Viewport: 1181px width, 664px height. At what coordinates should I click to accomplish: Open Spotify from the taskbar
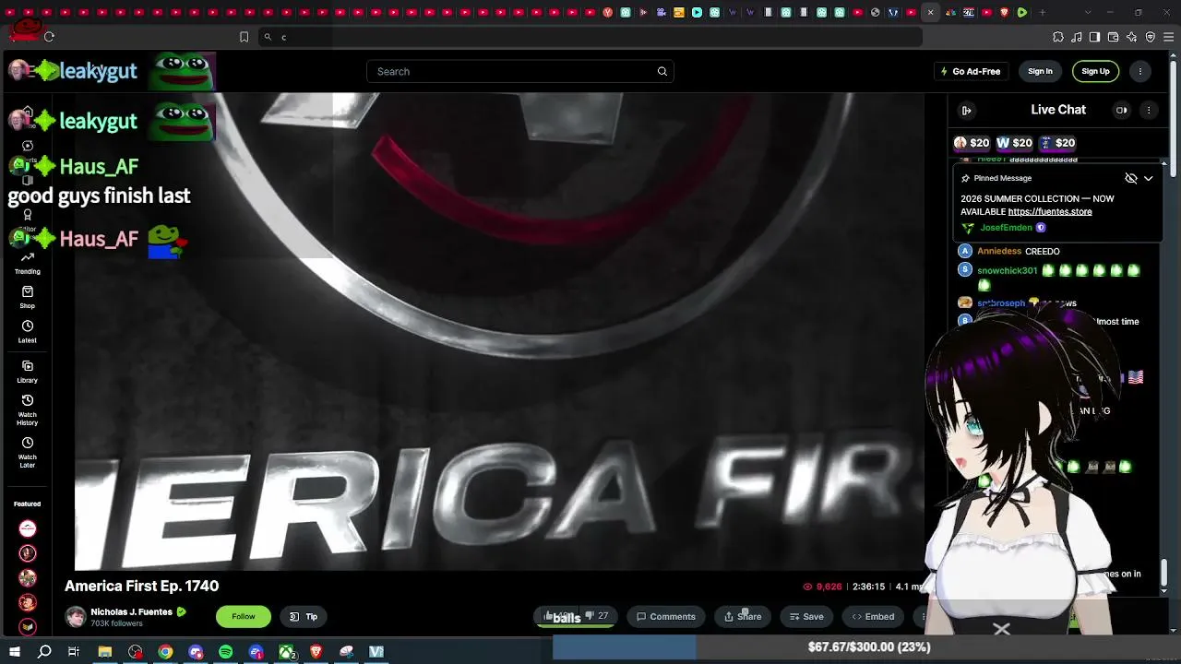[x=226, y=652]
